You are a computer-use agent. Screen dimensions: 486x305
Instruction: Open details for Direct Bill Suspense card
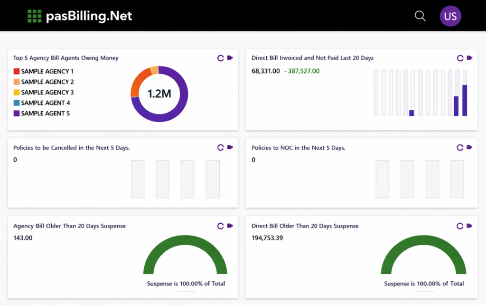pyautogui.click(x=469, y=226)
